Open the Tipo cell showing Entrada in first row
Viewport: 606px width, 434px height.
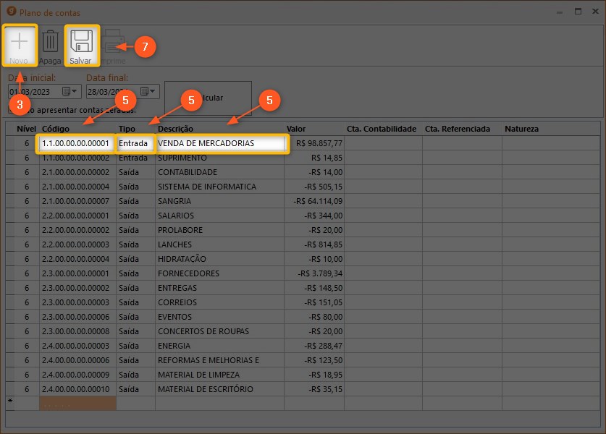coord(135,143)
